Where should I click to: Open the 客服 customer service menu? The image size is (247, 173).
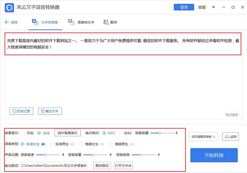pos(202,7)
